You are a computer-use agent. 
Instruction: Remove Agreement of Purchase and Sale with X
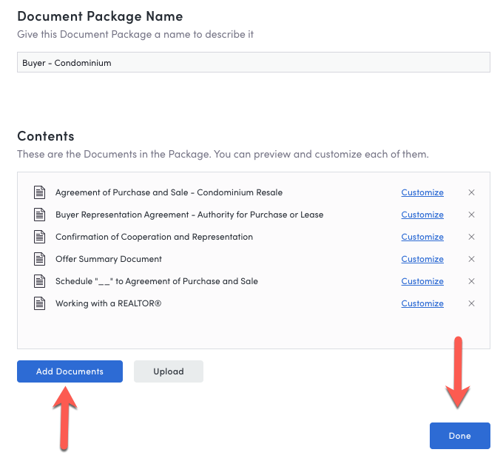(471, 192)
